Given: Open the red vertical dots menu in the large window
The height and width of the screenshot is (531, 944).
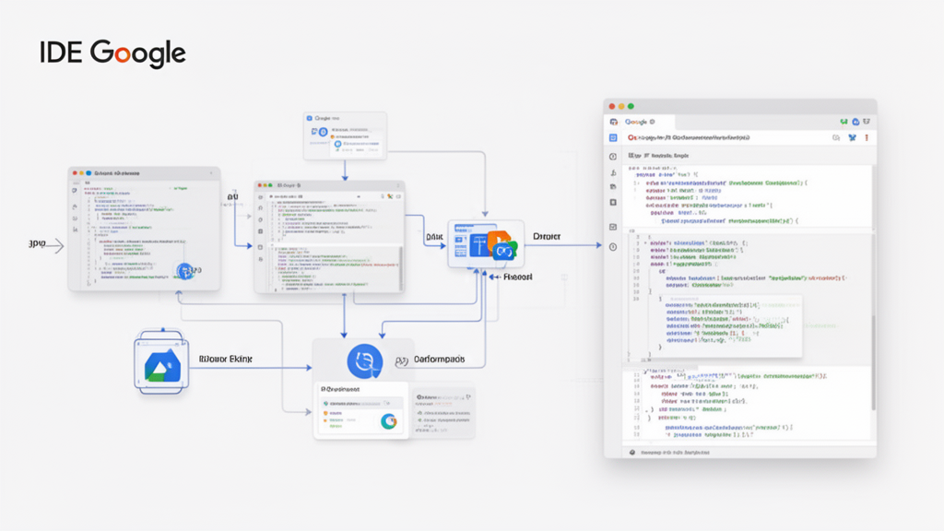Looking at the screenshot, I should point(867,138).
